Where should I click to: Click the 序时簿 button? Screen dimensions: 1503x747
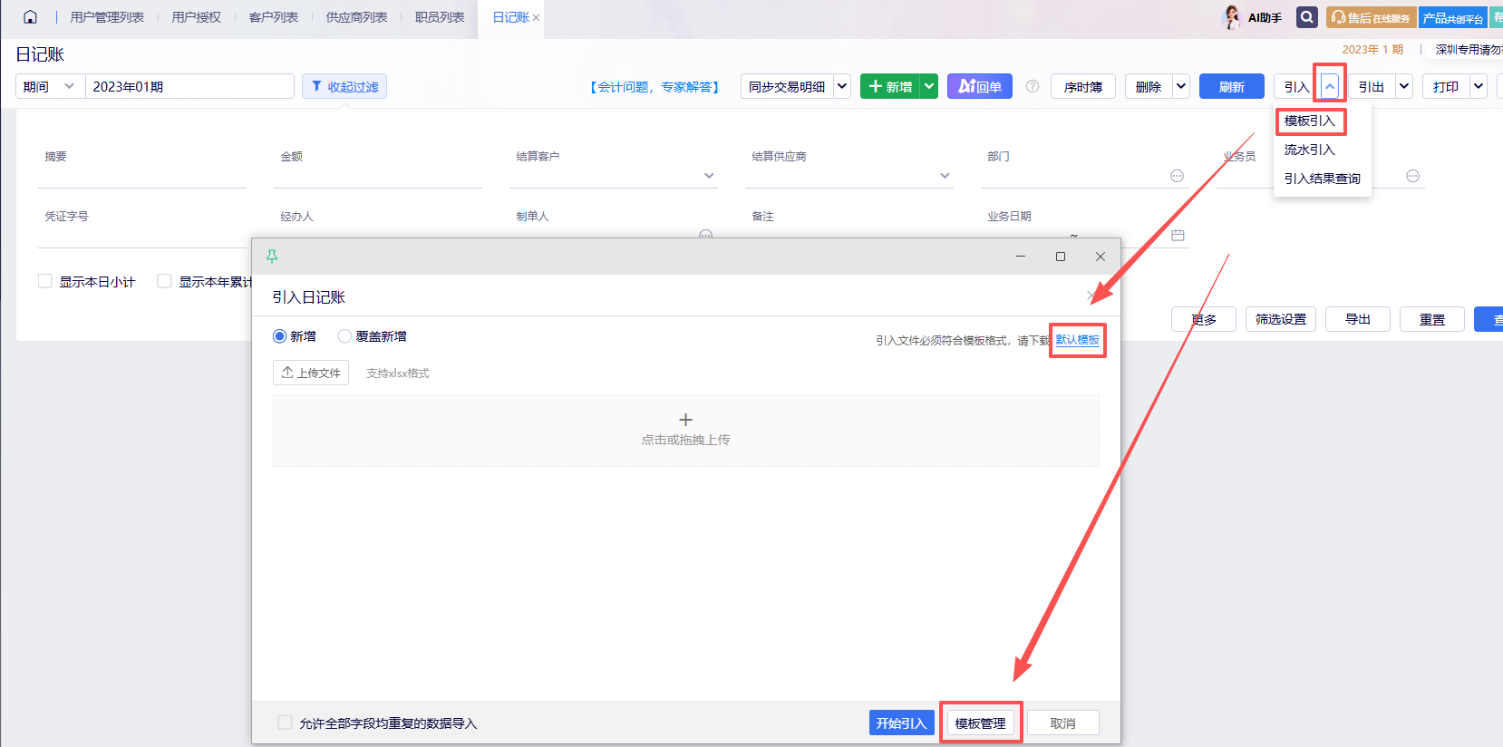[x=1083, y=86]
